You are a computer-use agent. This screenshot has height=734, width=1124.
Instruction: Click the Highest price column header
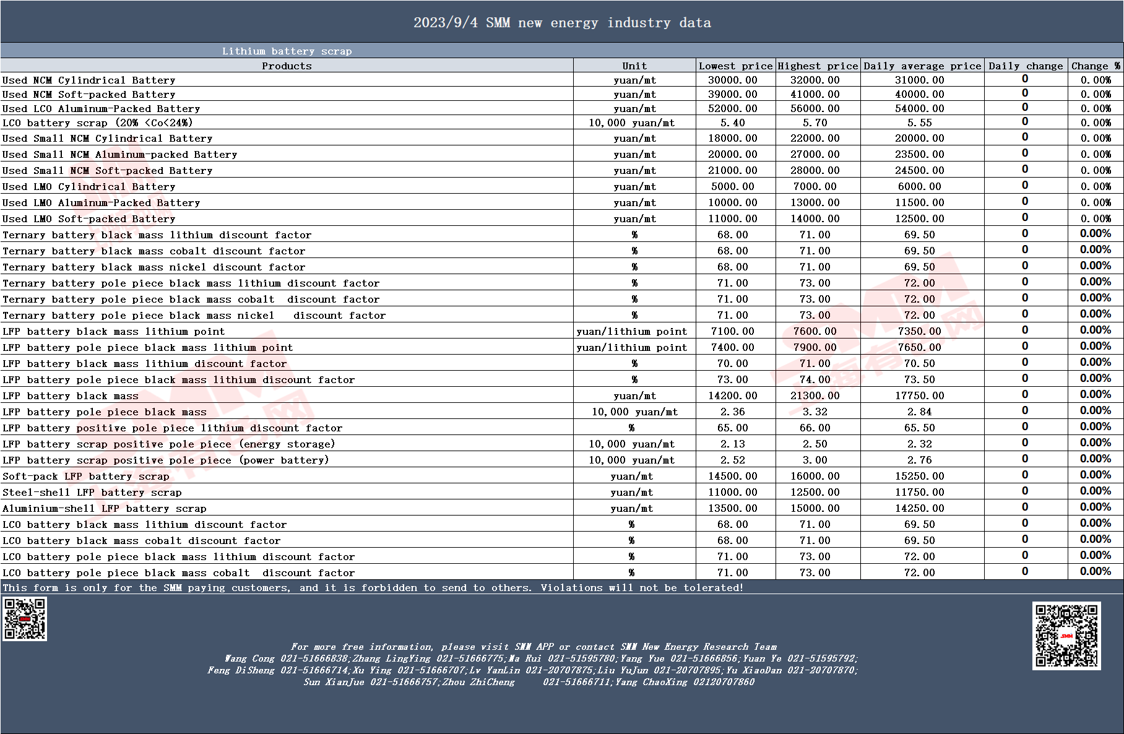pyautogui.click(x=818, y=66)
